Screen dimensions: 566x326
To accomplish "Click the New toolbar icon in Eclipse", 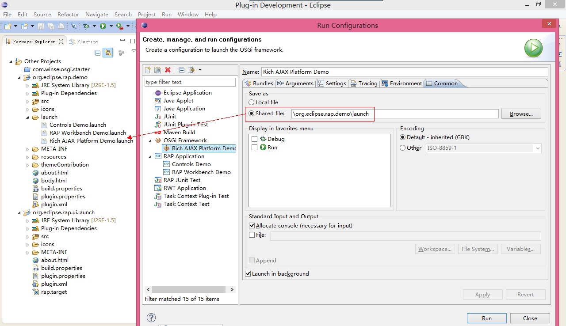I will (x=8, y=27).
